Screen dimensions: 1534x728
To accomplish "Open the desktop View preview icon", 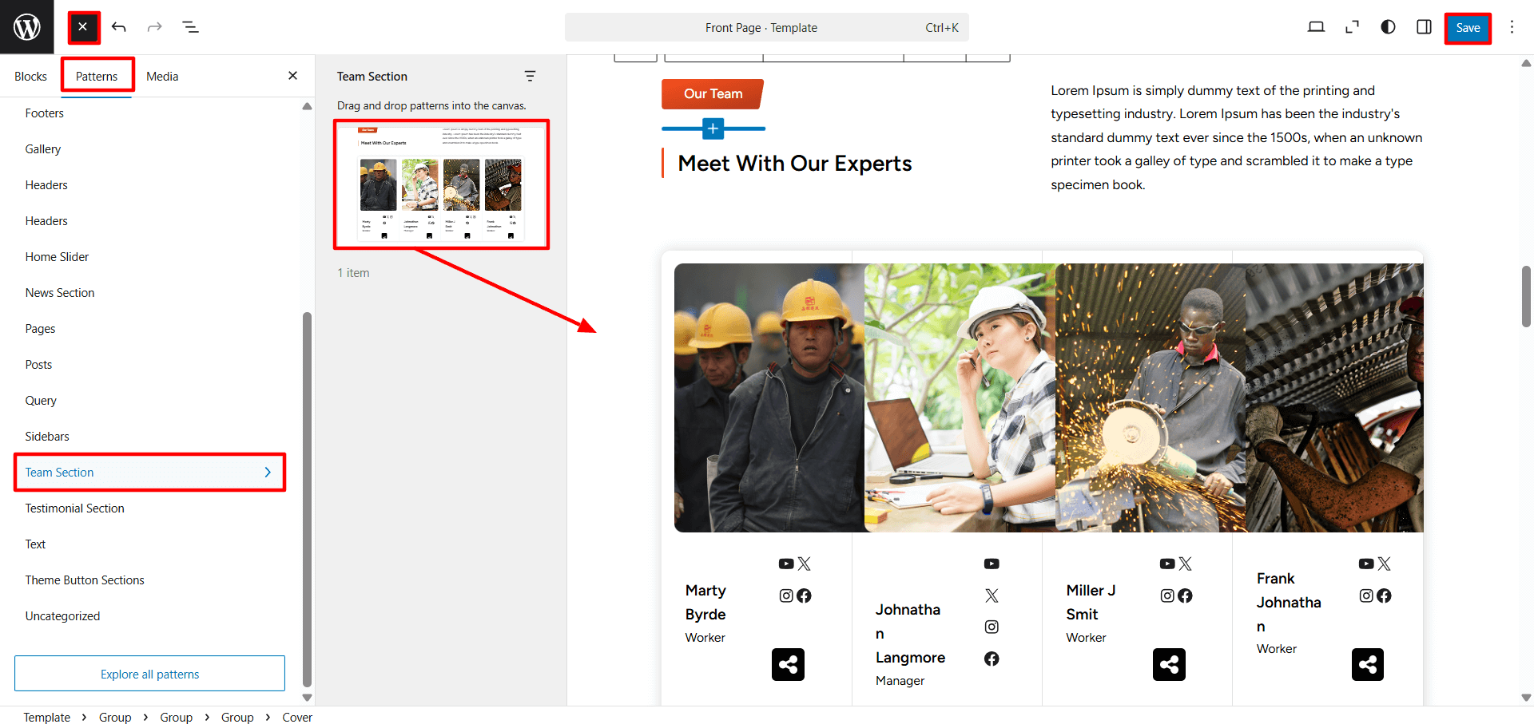I will [1316, 27].
